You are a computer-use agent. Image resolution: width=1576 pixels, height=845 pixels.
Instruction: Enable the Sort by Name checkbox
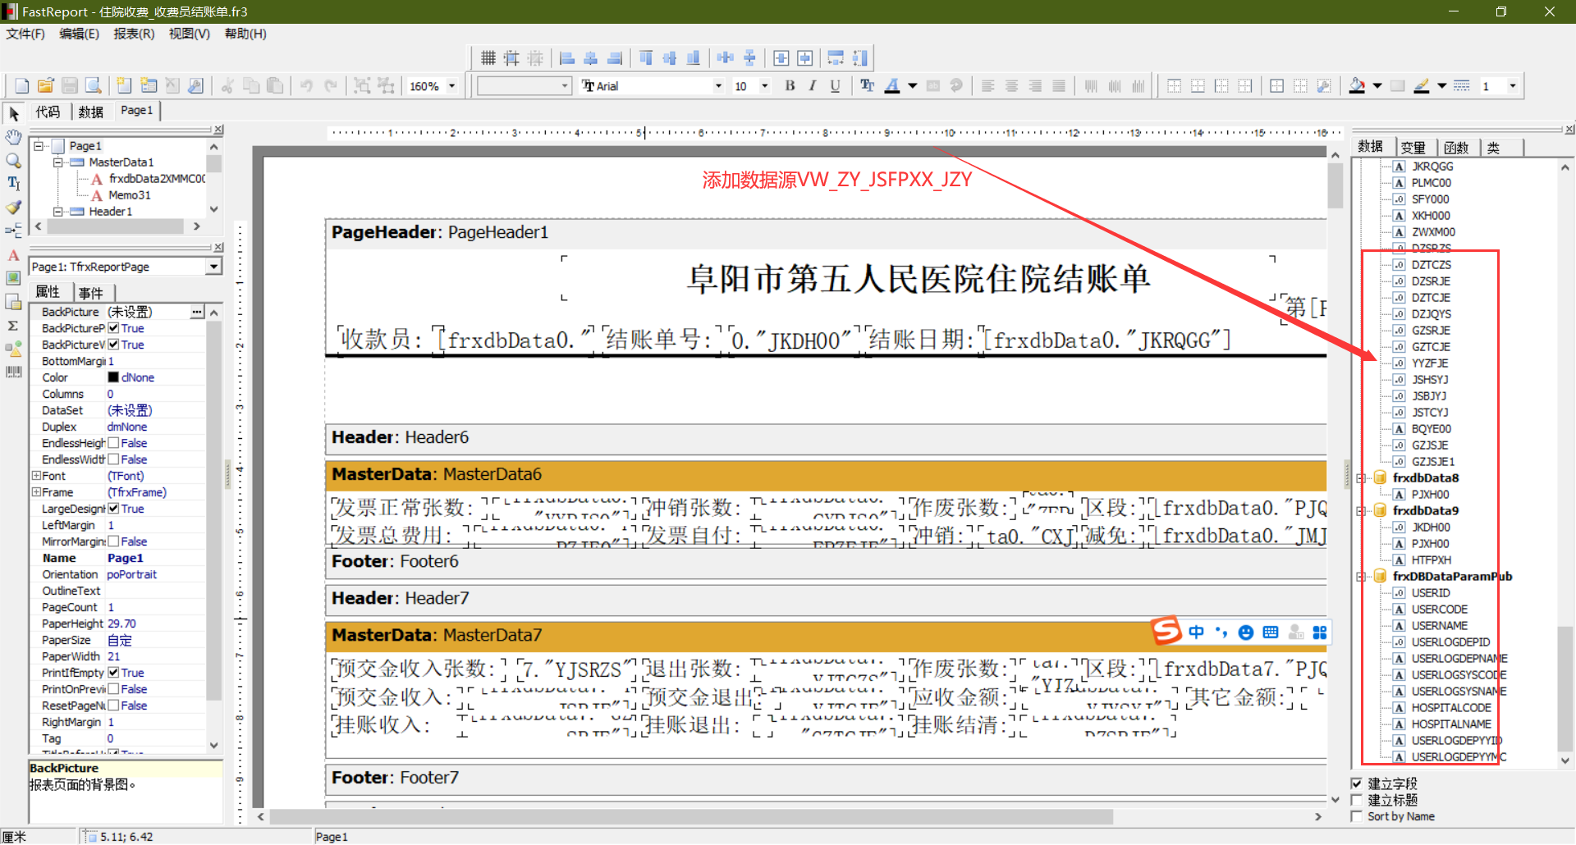pyautogui.click(x=1357, y=816)
